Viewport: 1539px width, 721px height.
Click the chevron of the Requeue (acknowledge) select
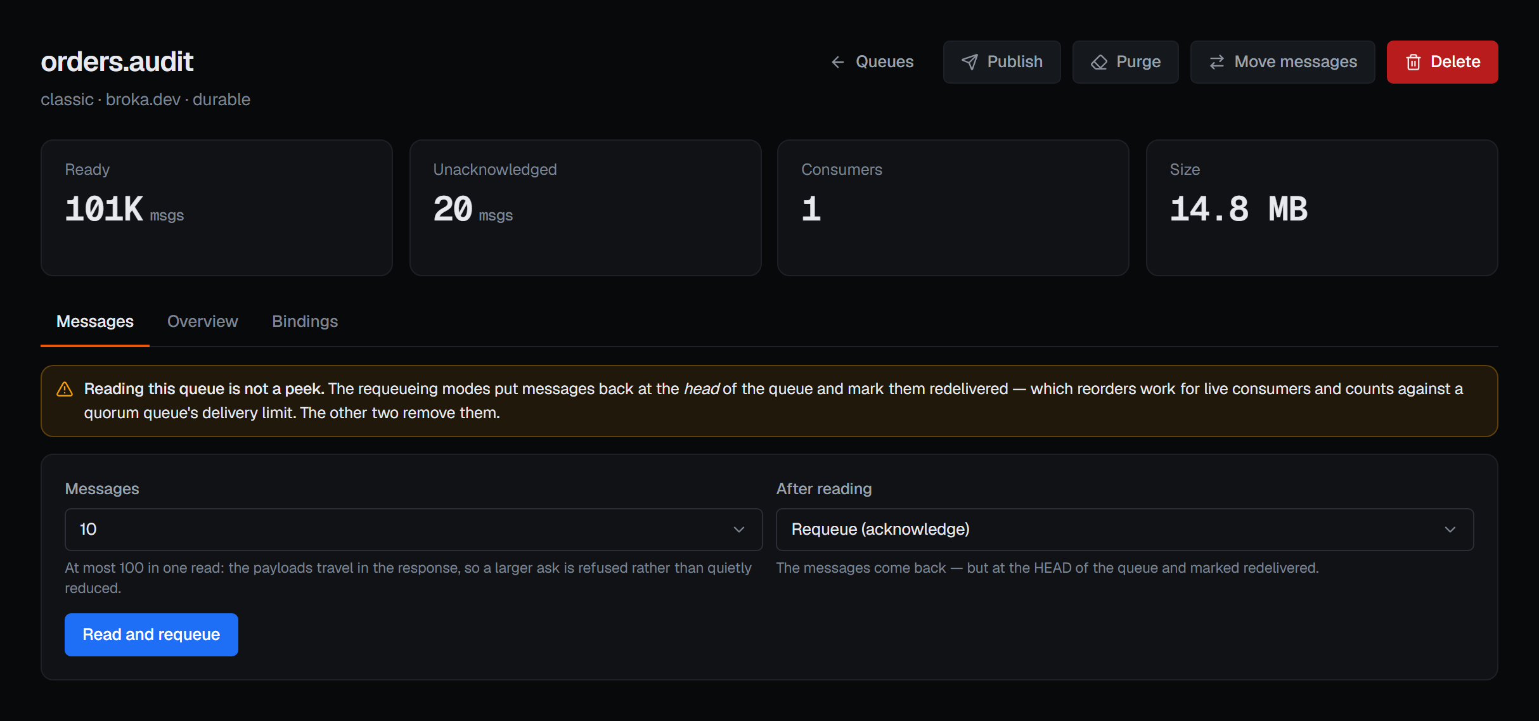point(1450,530)
